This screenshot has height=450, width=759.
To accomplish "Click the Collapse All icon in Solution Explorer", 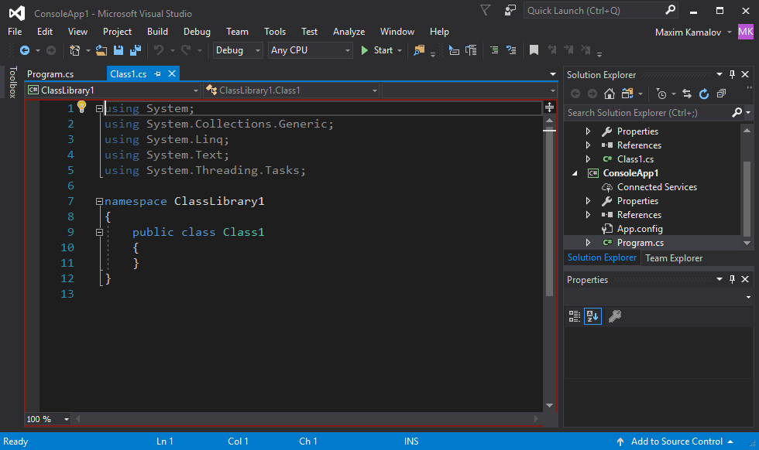I will pos(721,94).
